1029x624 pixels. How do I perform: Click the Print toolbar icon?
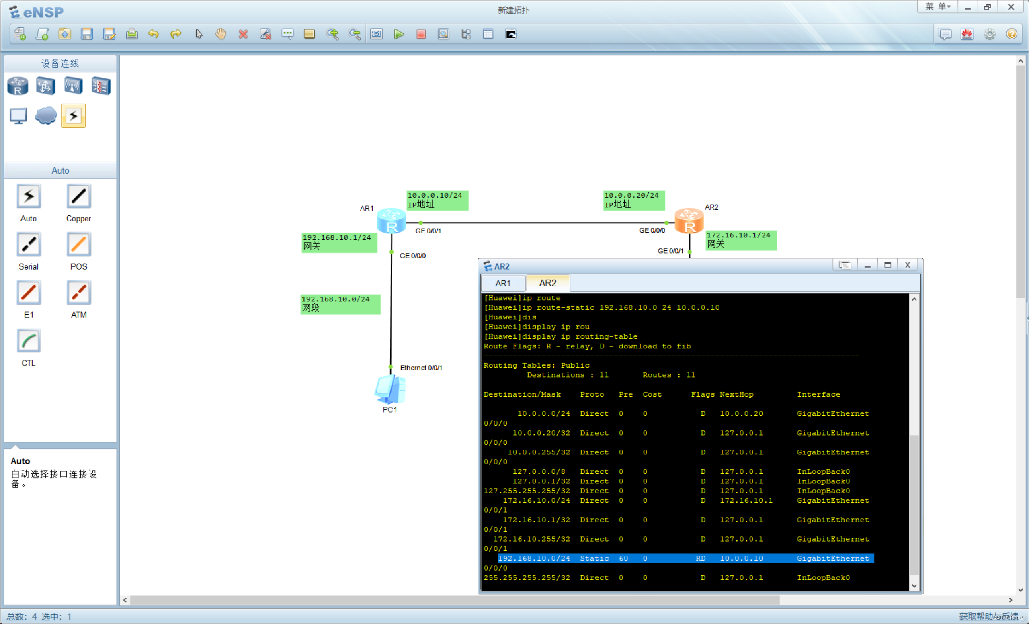click(x=131, y=34)
